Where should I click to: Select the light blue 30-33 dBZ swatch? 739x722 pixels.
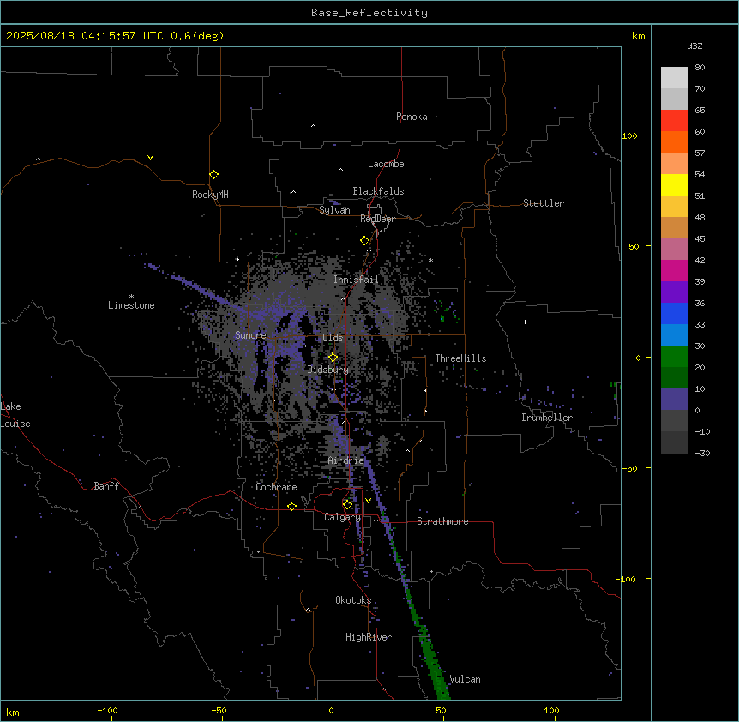point(674,335)
